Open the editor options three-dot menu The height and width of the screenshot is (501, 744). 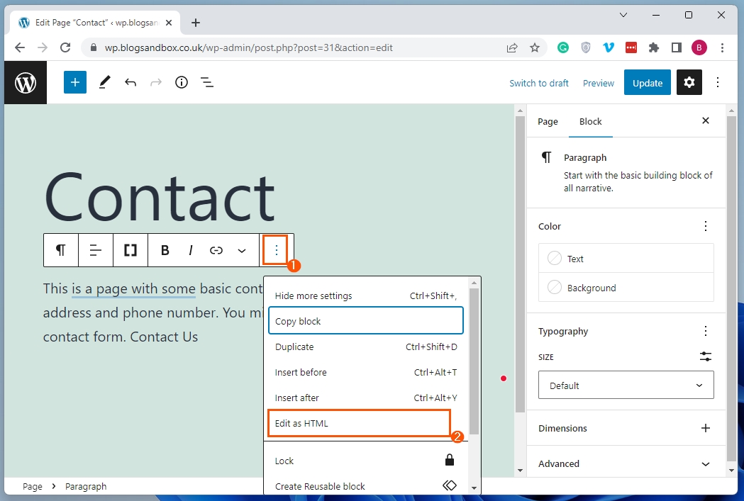pyautogui.click(x=718, y=82)
